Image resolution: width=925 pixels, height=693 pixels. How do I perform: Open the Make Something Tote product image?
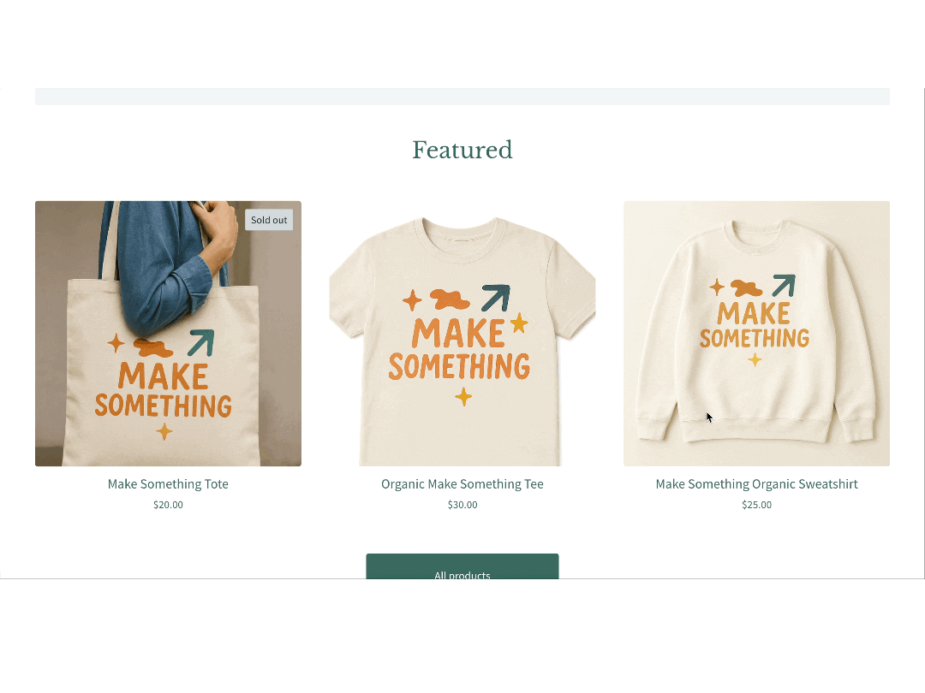coord(168,334)
